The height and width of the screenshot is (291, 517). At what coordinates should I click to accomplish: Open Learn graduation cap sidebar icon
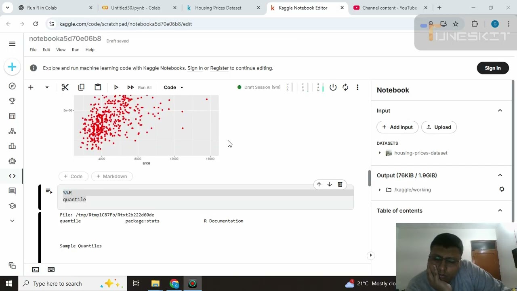[12, 206]
